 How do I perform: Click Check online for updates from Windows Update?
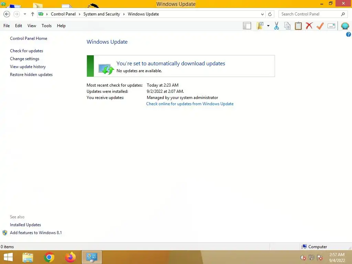coord(190,104)
